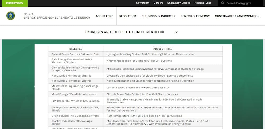Select 'Cryogenic Composite Seals for Liquid Hydrogen' title
The height and width of the screenshot is (129, 265).
163,76
